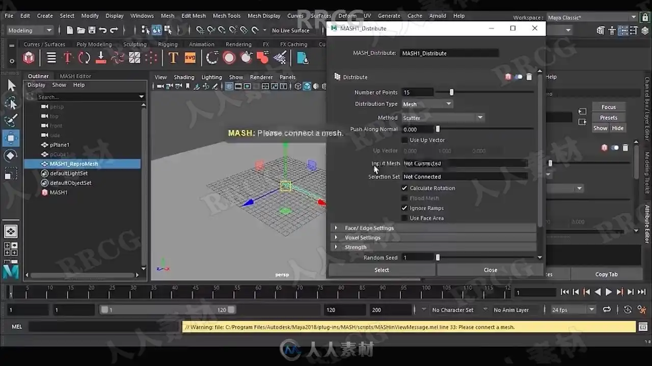Open the MASH Editor shelf icon with stacked lines
The height and width of the screenshot is (366, 652).
(51, 58)
